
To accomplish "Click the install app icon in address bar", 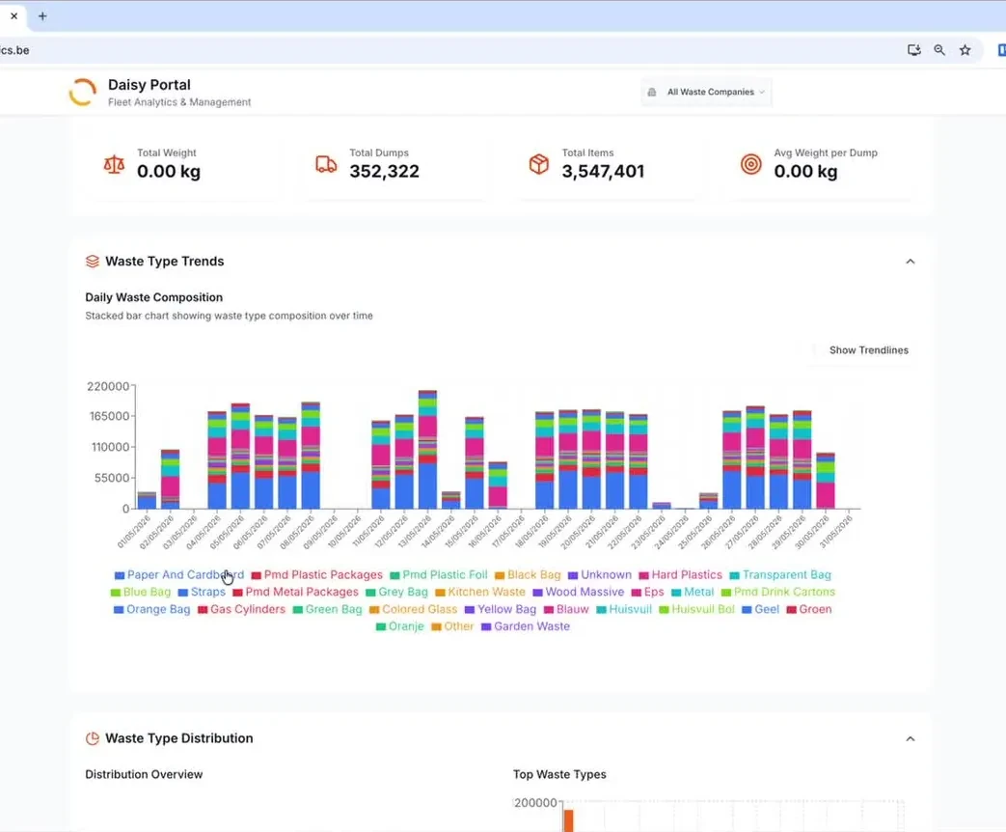I will (914, 50).
